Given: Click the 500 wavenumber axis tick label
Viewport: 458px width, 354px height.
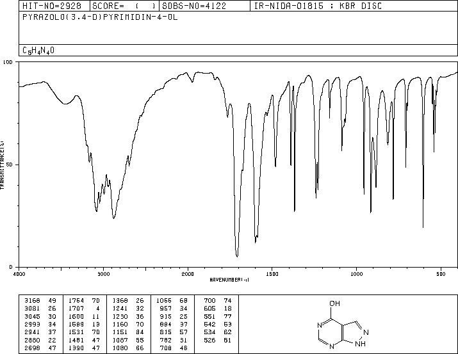Looking at the screenshot, I should [x=441, y=274].
